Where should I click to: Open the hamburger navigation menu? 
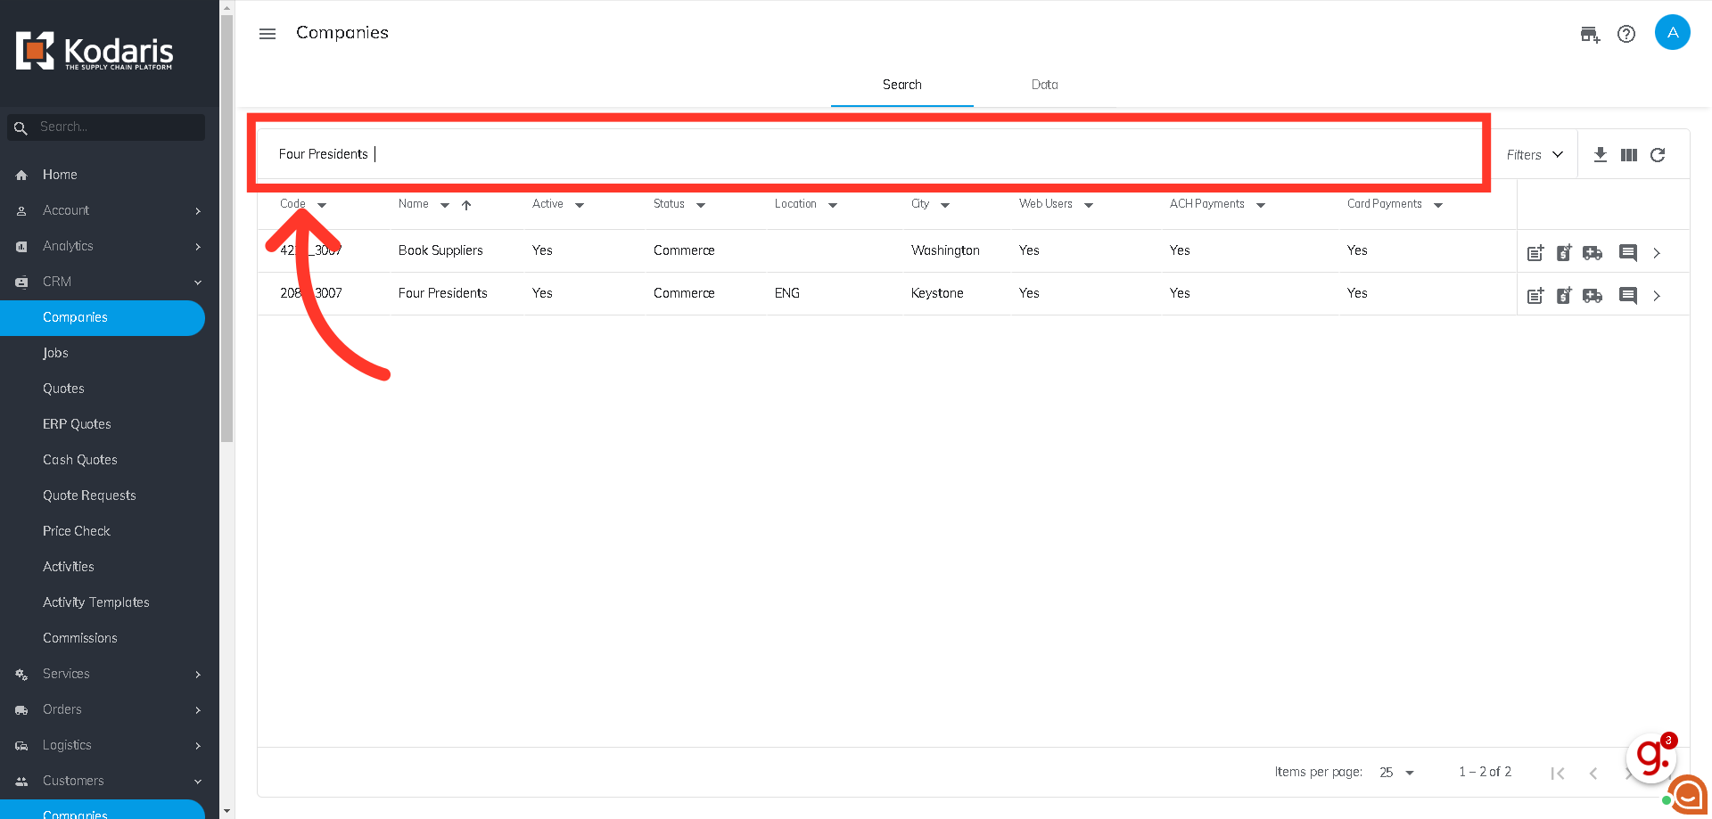(267, 34)
